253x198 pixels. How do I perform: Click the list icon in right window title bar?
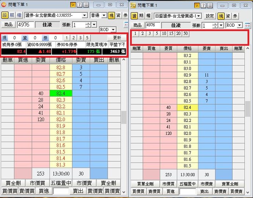coord(210,5)
